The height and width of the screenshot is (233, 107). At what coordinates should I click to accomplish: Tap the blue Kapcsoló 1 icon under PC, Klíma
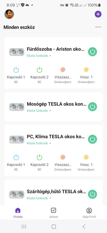point(16,157)
